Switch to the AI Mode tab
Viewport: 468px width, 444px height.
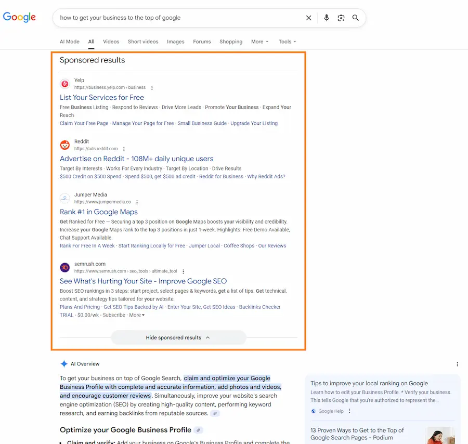[x=69, y=42]
